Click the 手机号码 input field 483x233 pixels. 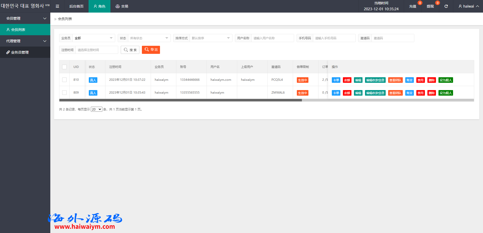334,38
